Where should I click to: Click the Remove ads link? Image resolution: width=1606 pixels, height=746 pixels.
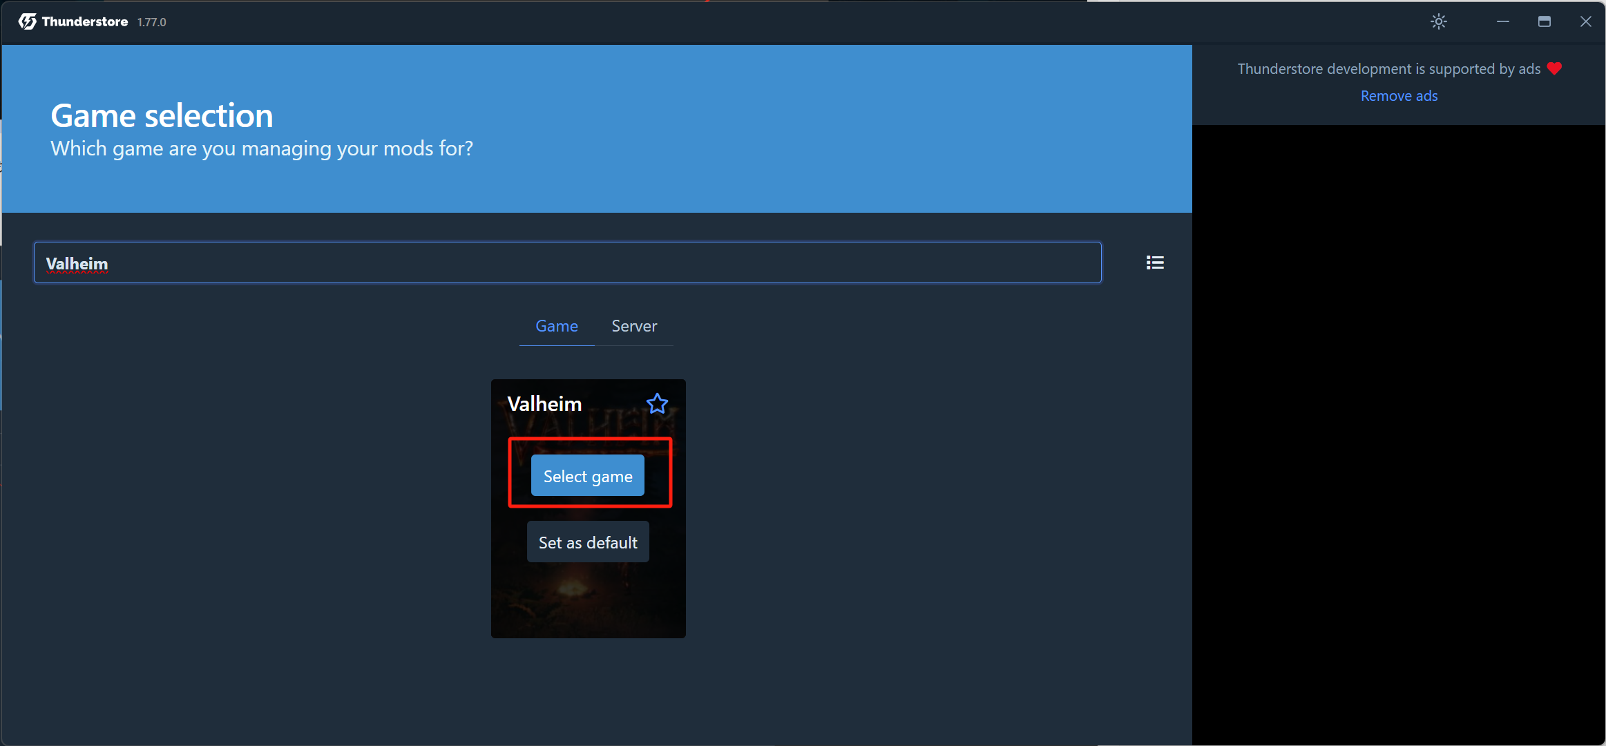(x=1399, y=96)
